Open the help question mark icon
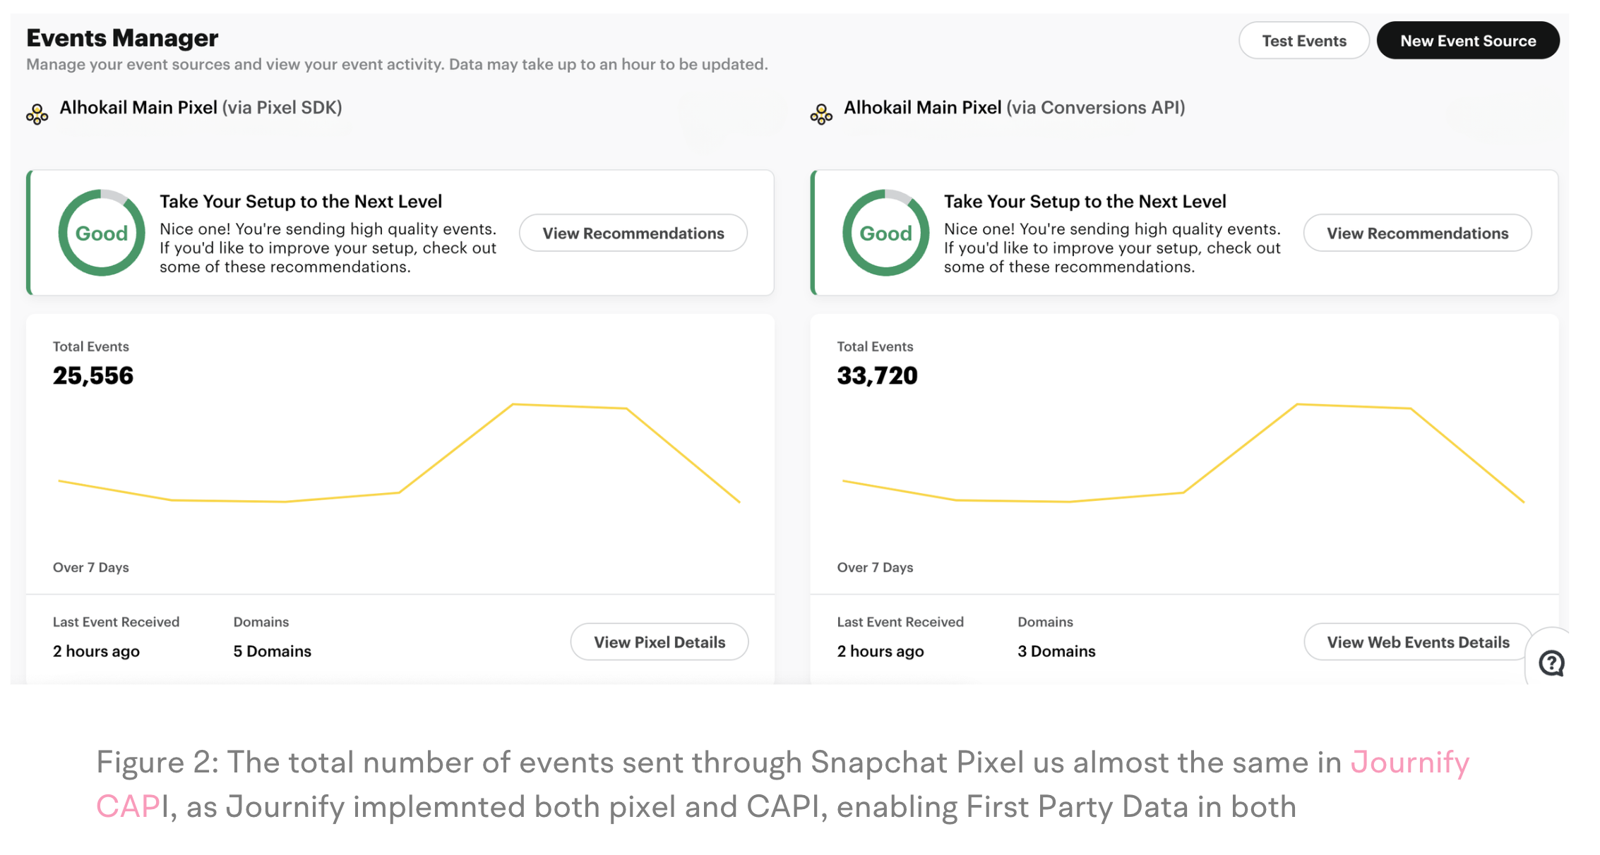The width and height of the screenshot is (1600, 855). (x=1551, y=663)
